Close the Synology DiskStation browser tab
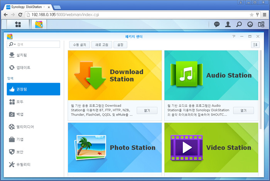Screen dimensions: 270x181 (x=49, y=7)
